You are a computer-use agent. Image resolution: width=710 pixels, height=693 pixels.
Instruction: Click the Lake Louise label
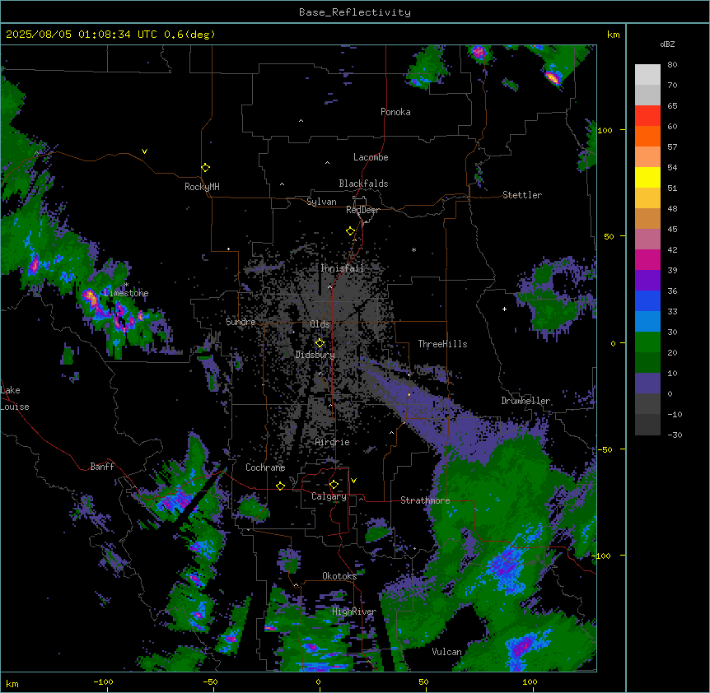pyautogui.click(x=15, y=398)
